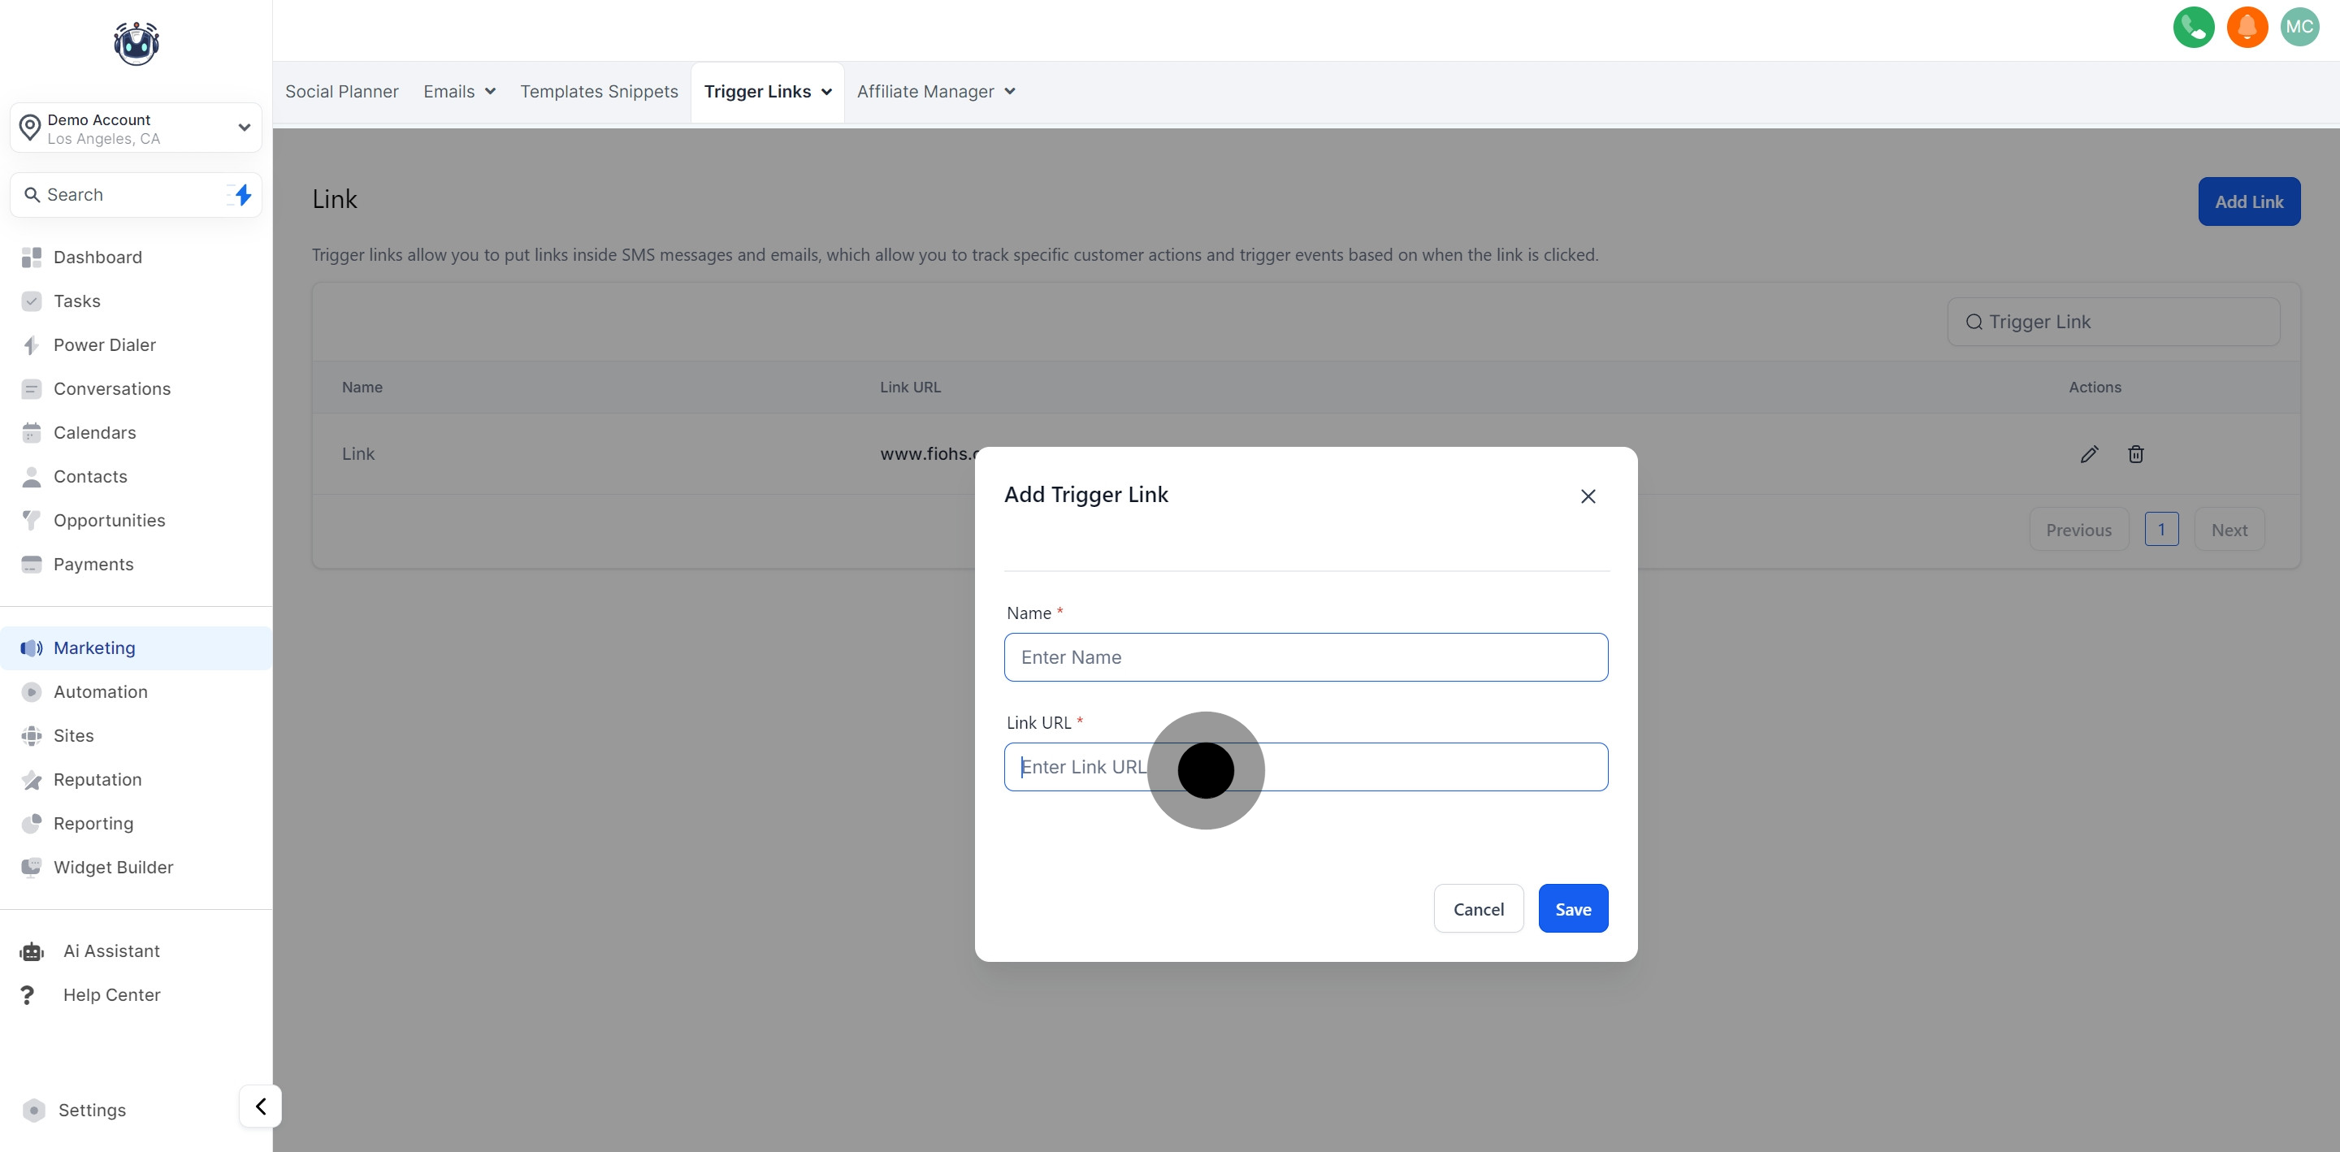
Task: Expand the Emails dropdown menu
Action: pyautogui.click(x=459, y=92)
